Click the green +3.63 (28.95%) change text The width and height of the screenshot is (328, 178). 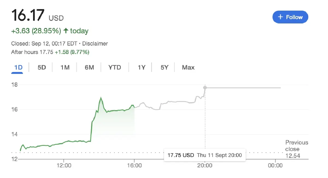[36, 31]
